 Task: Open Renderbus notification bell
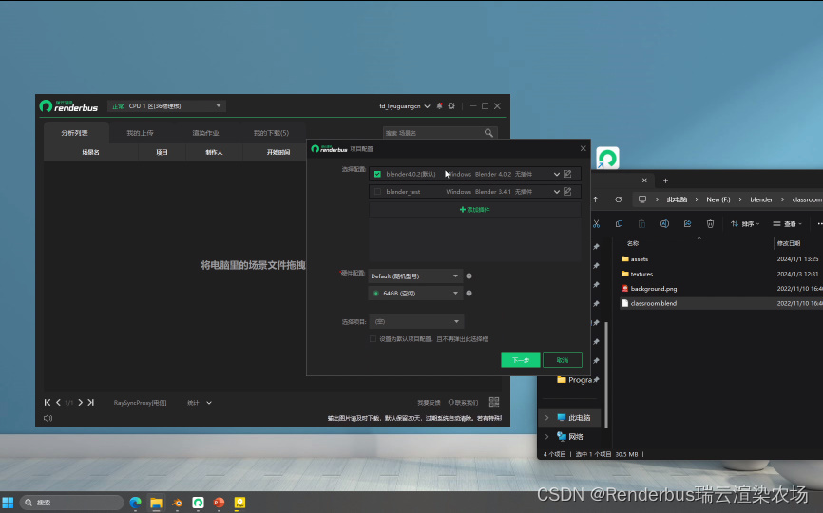click(x=440, y=106)
